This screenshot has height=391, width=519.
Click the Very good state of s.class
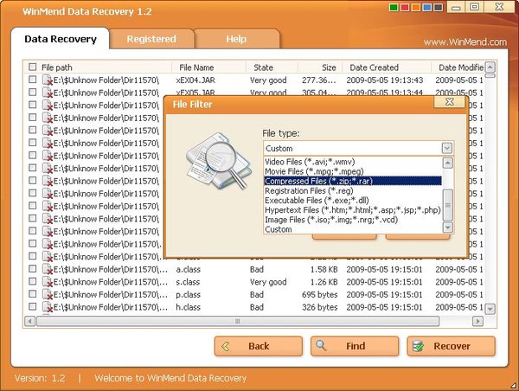[268, 282]
